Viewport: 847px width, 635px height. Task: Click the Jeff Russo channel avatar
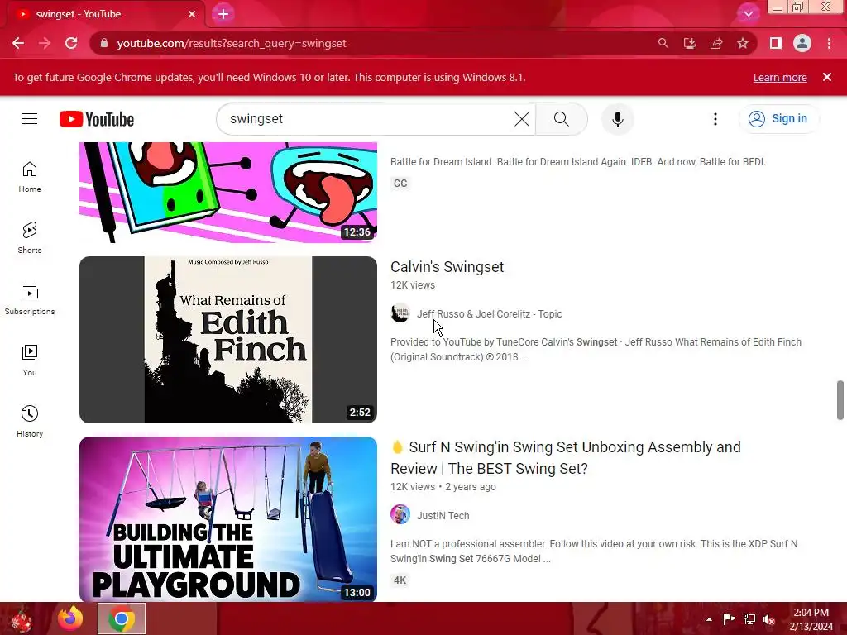click(x=400, y=313)
